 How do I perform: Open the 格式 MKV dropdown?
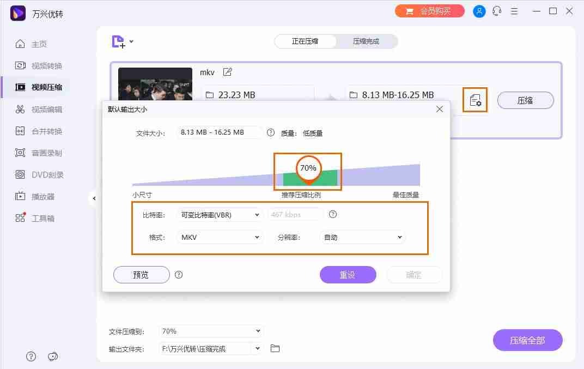click(x=220, y=238)
